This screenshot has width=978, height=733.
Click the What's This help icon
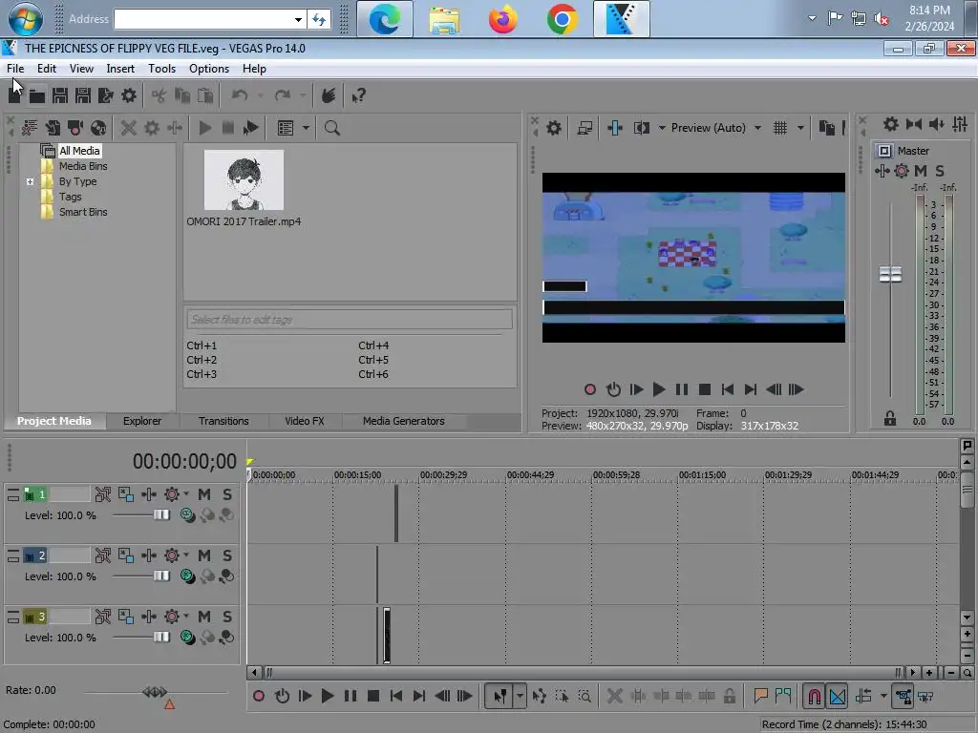[x=358, y=95]
